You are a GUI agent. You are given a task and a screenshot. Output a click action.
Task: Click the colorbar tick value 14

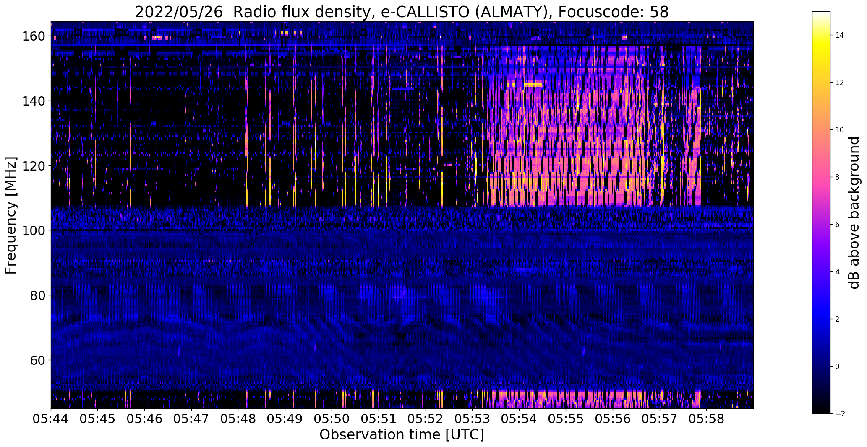(x=840, y=35)
